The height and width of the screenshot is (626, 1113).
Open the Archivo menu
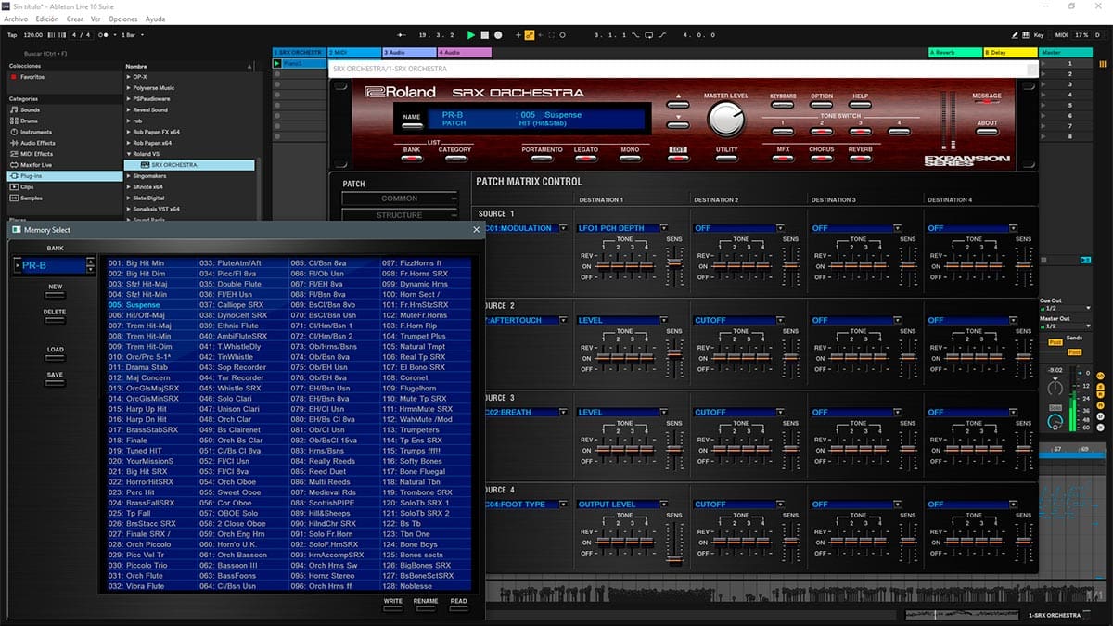(16, 19)
